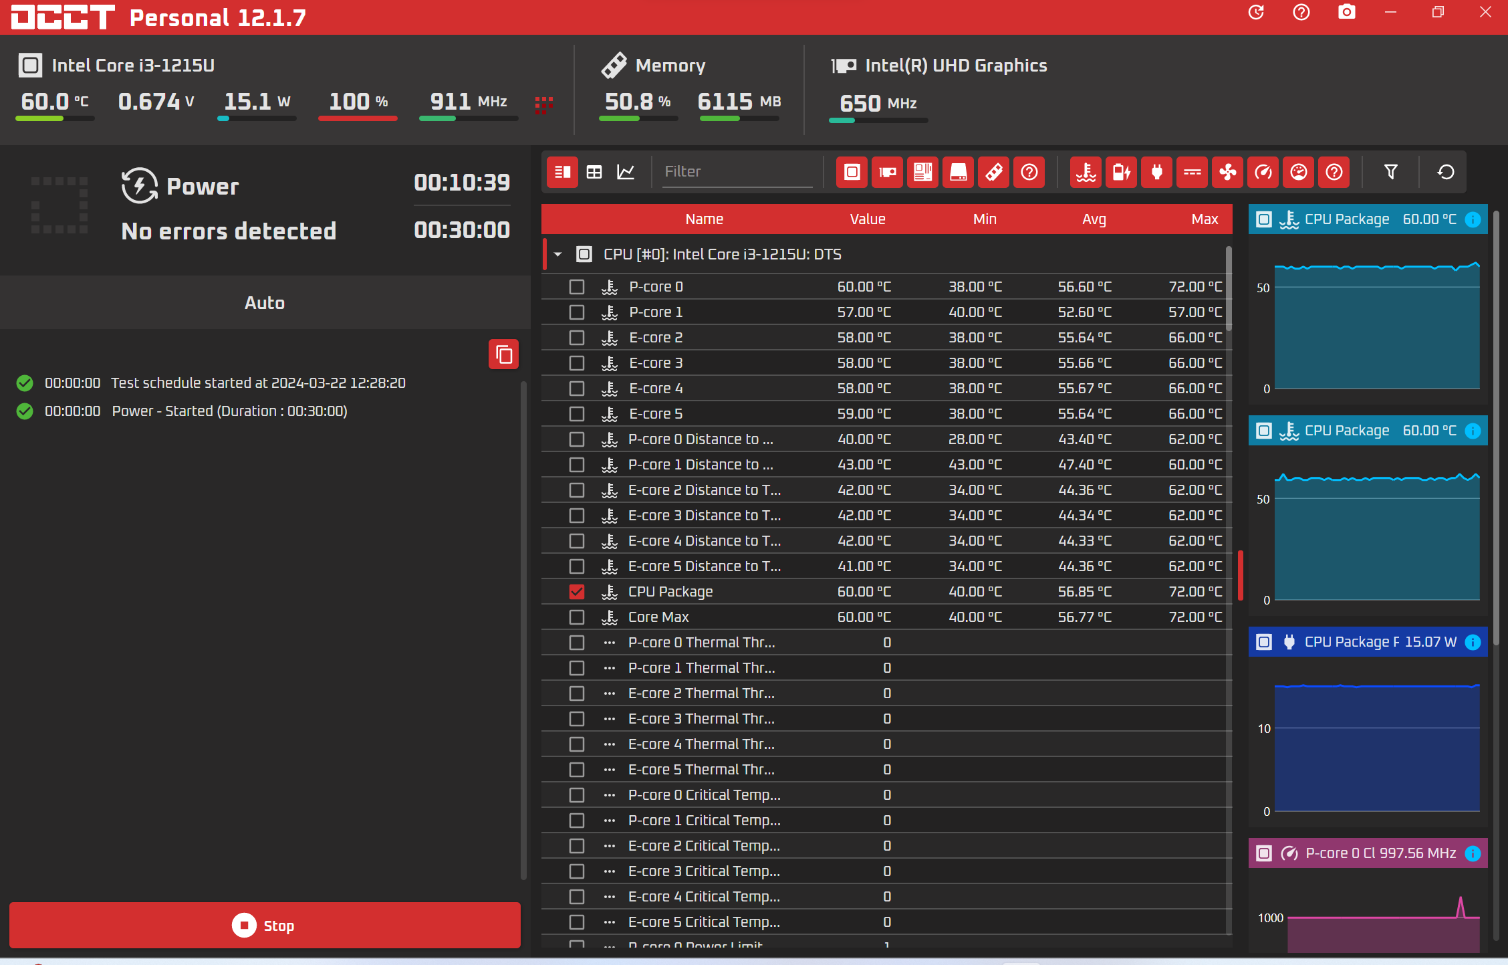Open info for P-core 0 clock graph

[1472, 853]
